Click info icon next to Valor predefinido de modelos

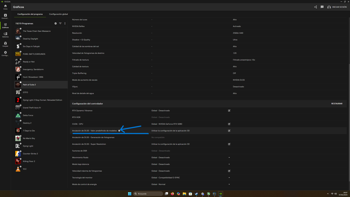click(119, 131)
